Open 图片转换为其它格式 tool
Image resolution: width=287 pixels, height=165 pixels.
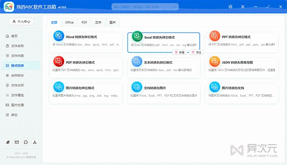86,93
